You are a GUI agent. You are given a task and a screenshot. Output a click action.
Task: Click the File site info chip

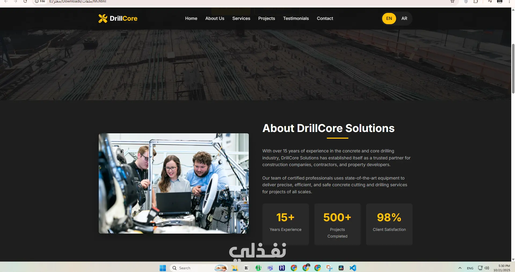[40, 1]
